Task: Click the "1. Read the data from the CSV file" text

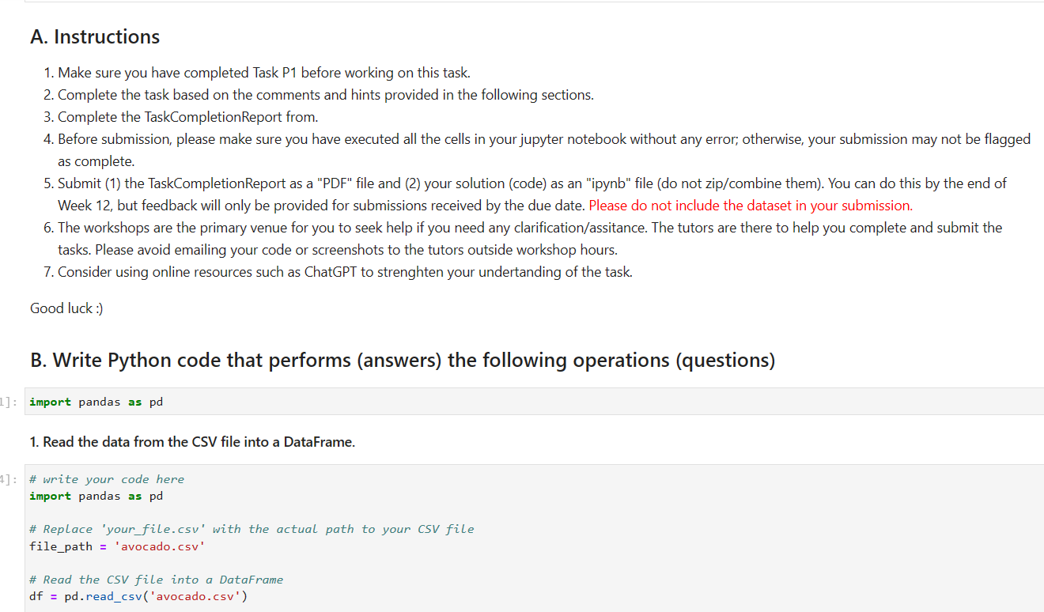Action: click(192, 442)
